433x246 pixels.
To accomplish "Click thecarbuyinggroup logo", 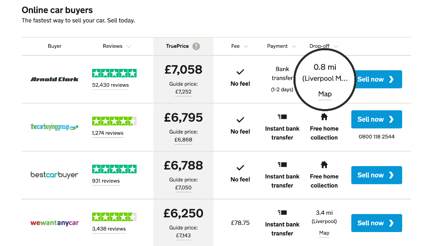I will coord(55,127).
